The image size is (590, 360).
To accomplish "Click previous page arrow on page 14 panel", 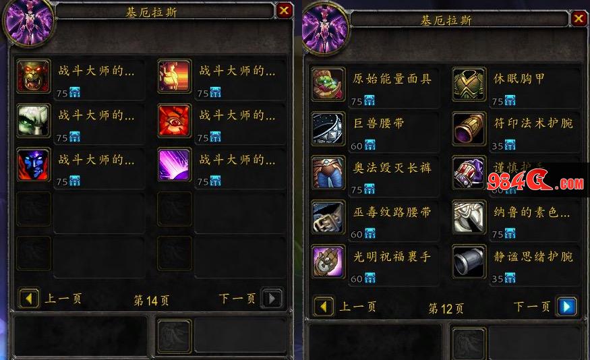I will point(29,299).
